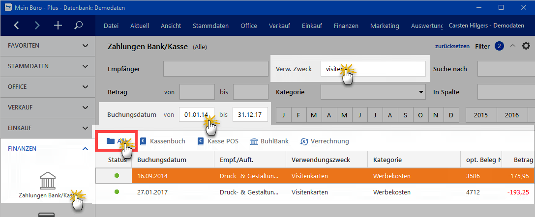This screenshot has height=217, width=535.
Task: Expand the Favoriten sidebar section
Action: tap(47, 46)
